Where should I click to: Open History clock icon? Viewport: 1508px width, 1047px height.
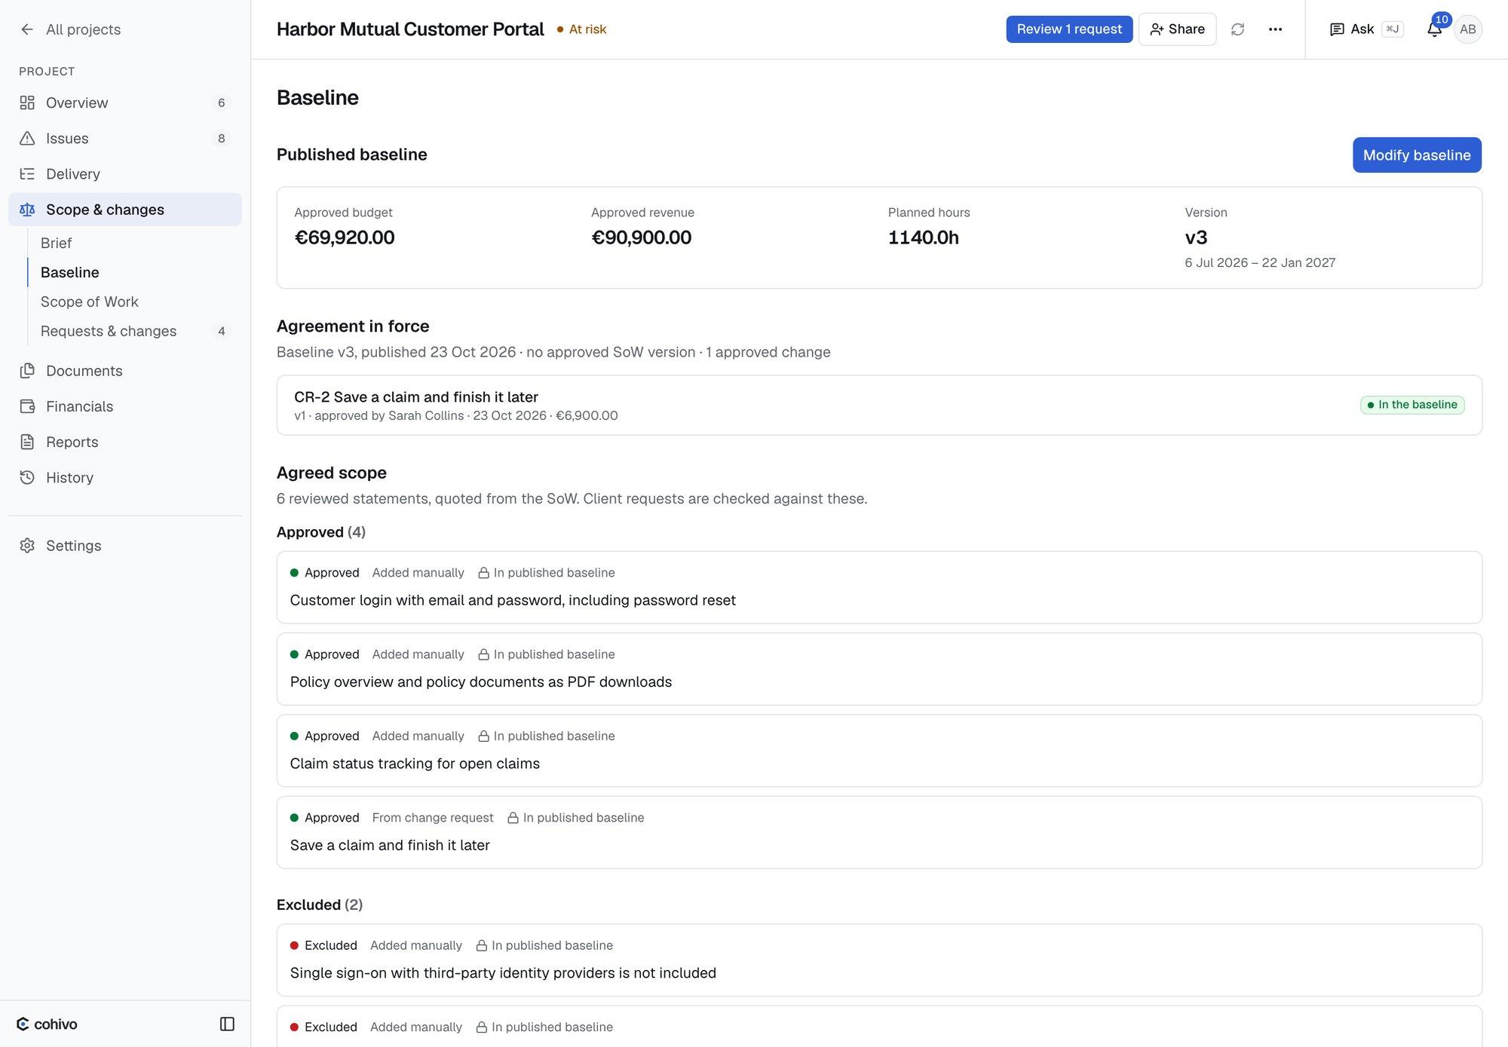click(27, 477)
